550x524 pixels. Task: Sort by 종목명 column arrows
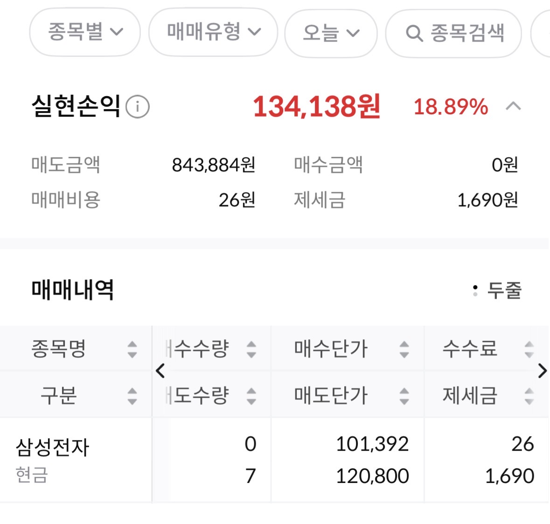click(132, 349)
